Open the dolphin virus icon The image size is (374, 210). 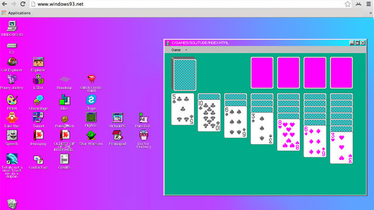pyautogui.click(x=12, y=159)
